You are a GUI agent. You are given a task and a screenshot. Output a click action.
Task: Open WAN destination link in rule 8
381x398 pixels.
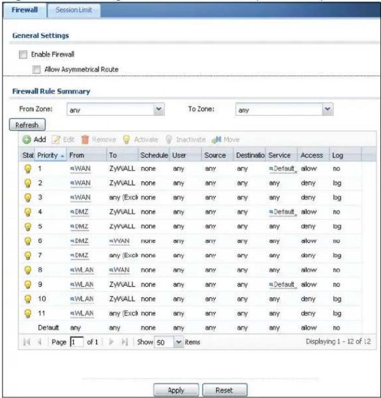119,270
